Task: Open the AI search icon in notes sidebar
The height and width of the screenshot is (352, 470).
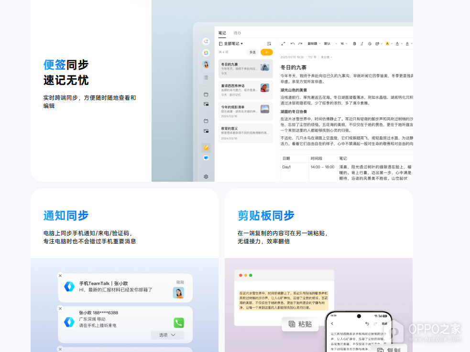Action: [x=206, y=41]
